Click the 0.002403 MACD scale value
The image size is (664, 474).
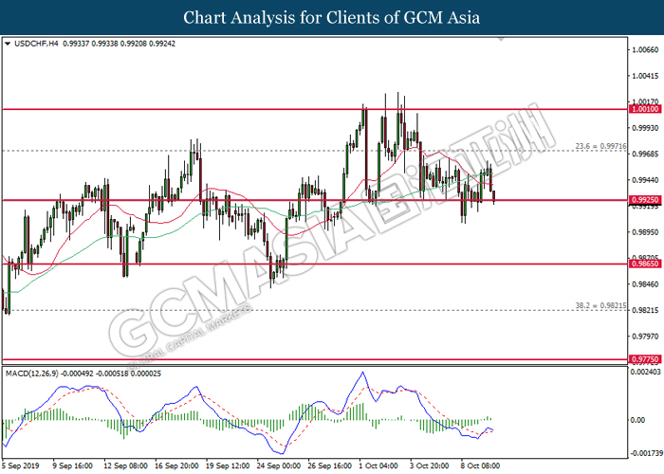(645, 372)
